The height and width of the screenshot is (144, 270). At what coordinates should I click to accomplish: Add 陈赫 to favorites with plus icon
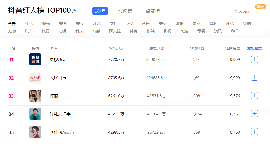click(x=254, y=95)
